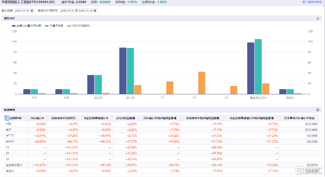Select the 基金成立至今 row label in the table
This screenshot has height=177, width=325.
point(14,165)
